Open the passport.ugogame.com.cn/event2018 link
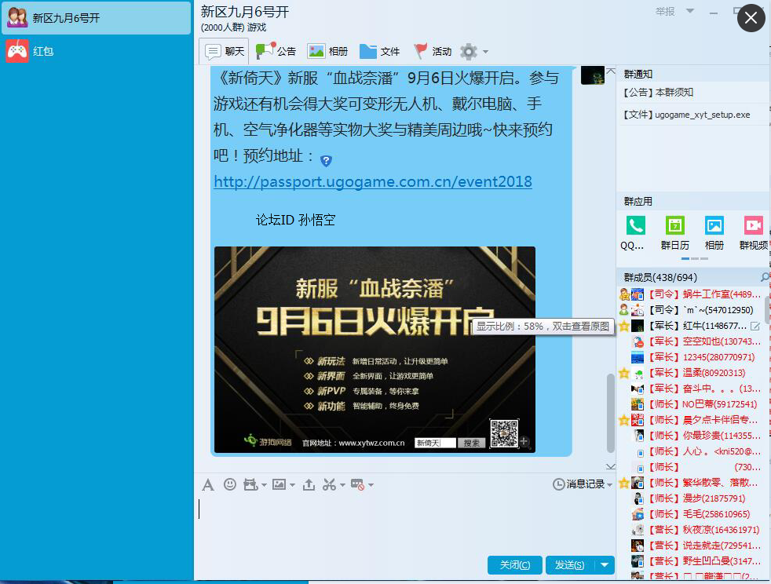Screen dimensions: 771x584 point(373,182)
